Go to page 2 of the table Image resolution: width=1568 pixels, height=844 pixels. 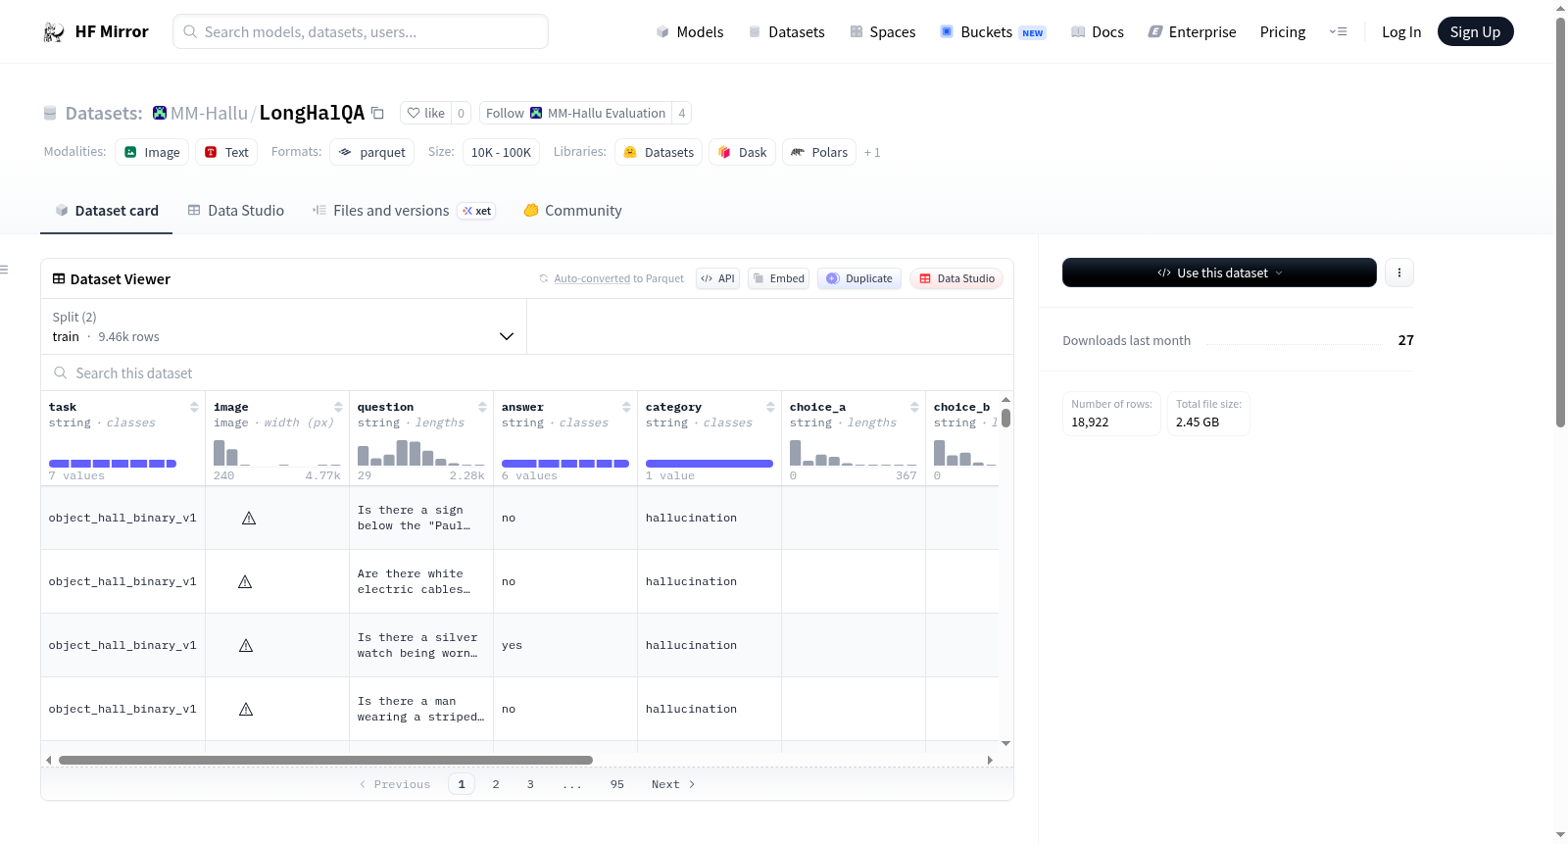click(x=496, y=784)
